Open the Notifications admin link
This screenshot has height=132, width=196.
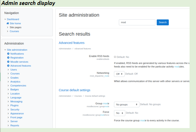[17, 54]
